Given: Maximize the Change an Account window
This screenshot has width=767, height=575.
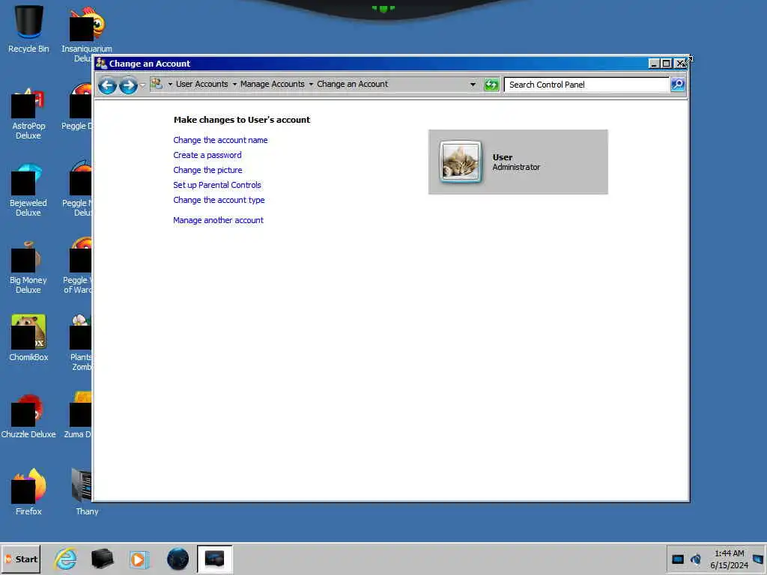Looking at the screenshot, I should [666, 64].
